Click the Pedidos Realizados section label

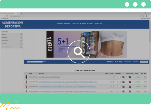[x=7, y=47]
